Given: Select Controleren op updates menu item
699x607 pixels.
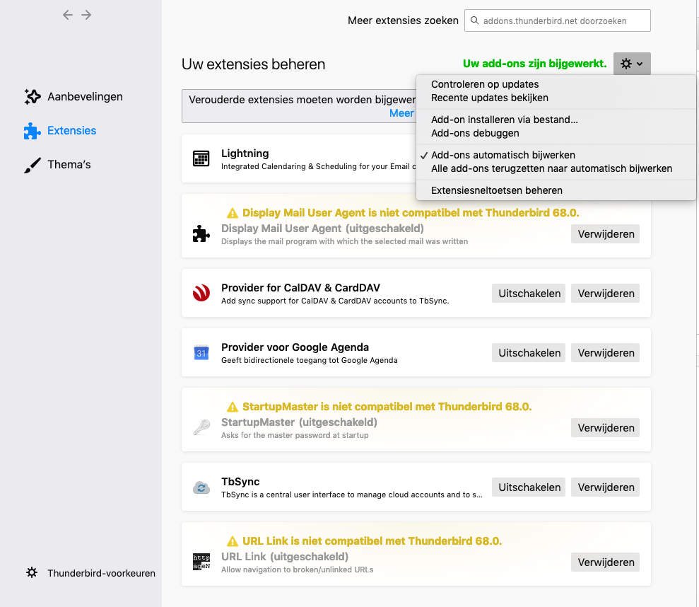Looking at the screenshot, I should pyautogui.click(x=485, y=84).
